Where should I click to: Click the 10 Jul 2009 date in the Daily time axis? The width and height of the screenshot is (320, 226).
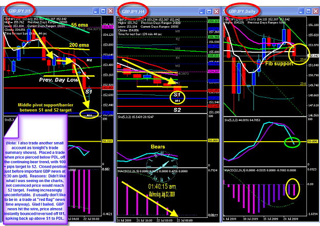(x=250, y=219)
